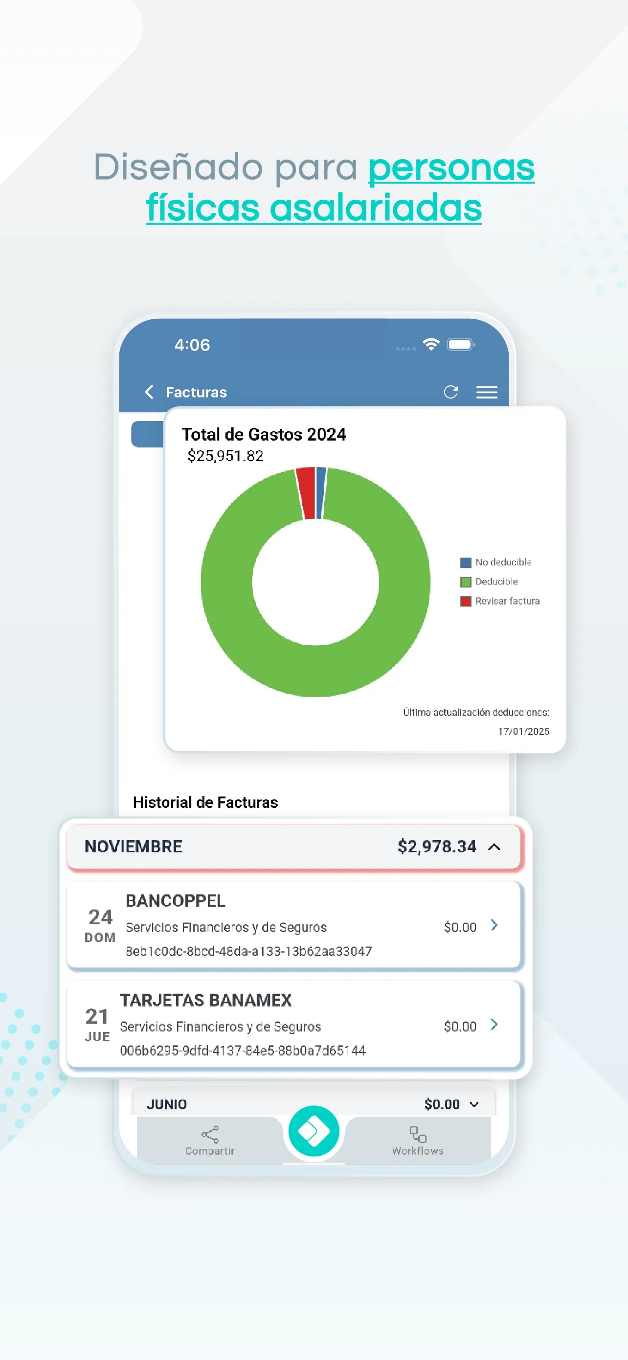
Task: Tap the BANCOPPEL amount $0.00
Action: tap(460, 927)
